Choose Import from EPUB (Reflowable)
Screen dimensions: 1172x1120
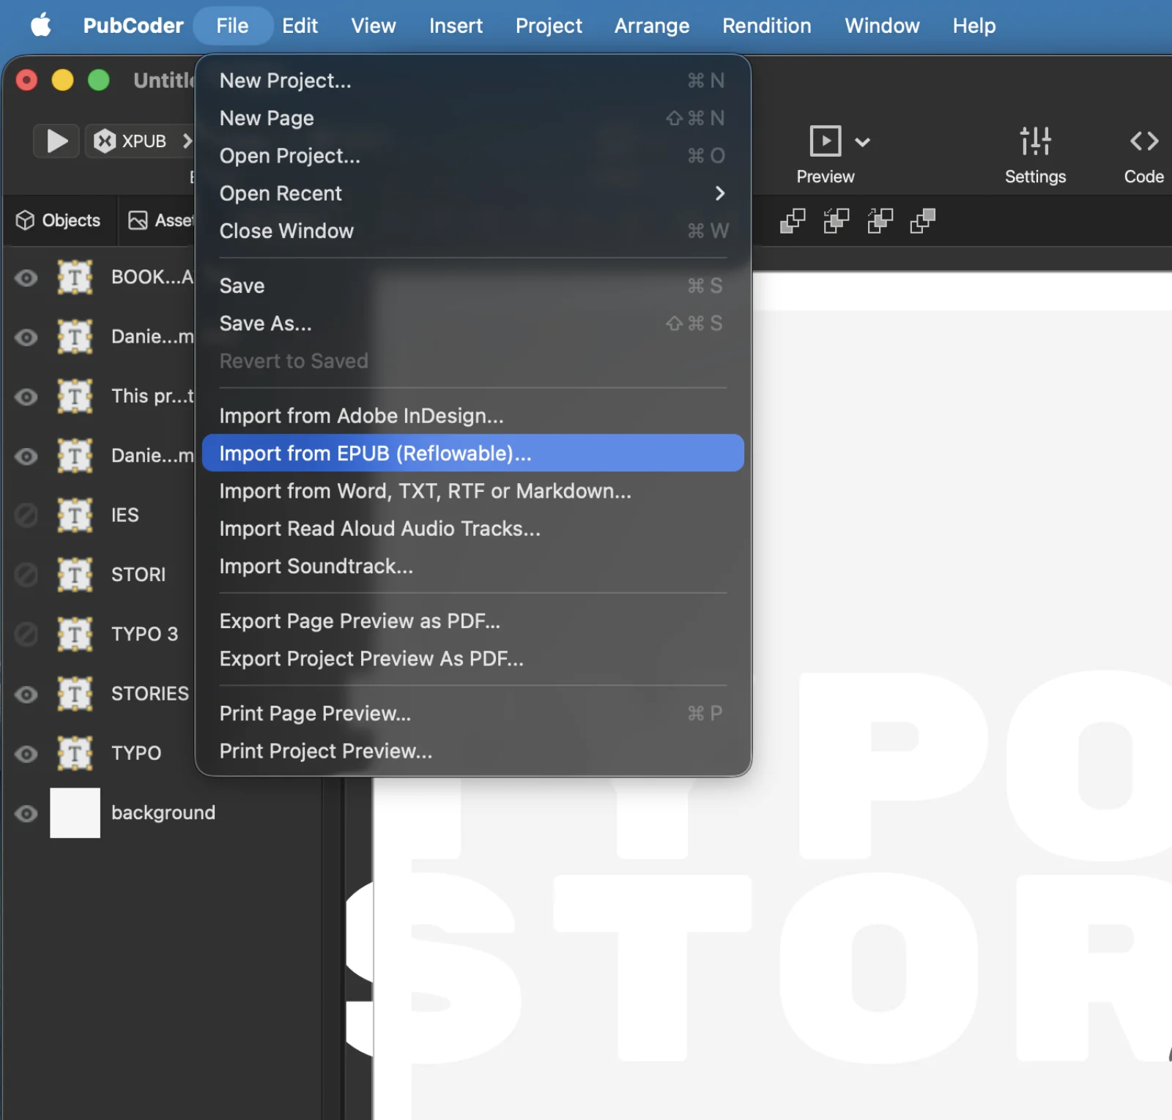(473, 453)
